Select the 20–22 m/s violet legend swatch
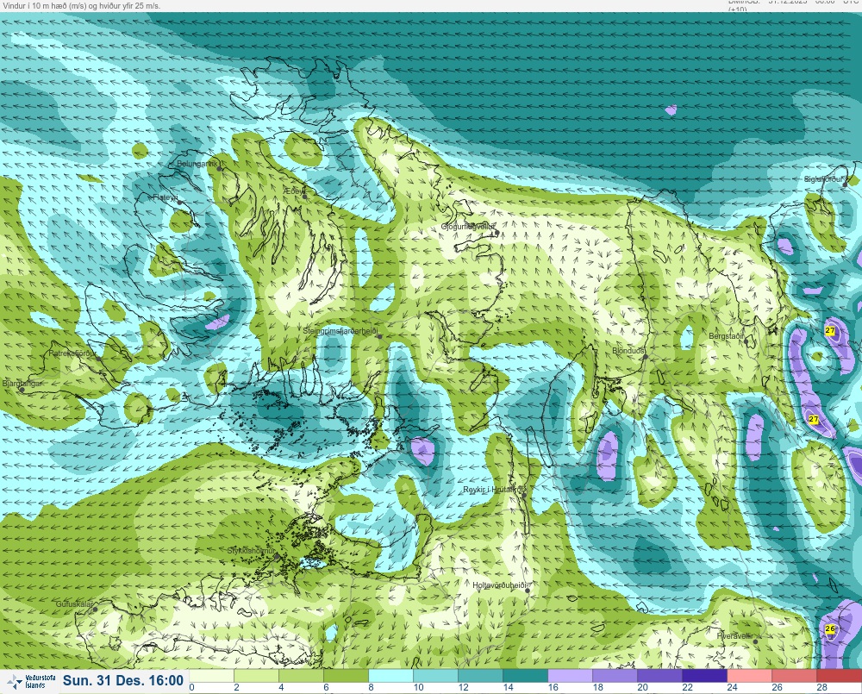Viewport: 862px width, 694px height. point(660,675)
